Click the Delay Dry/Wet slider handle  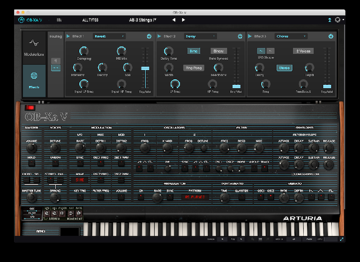click(236, 86)
